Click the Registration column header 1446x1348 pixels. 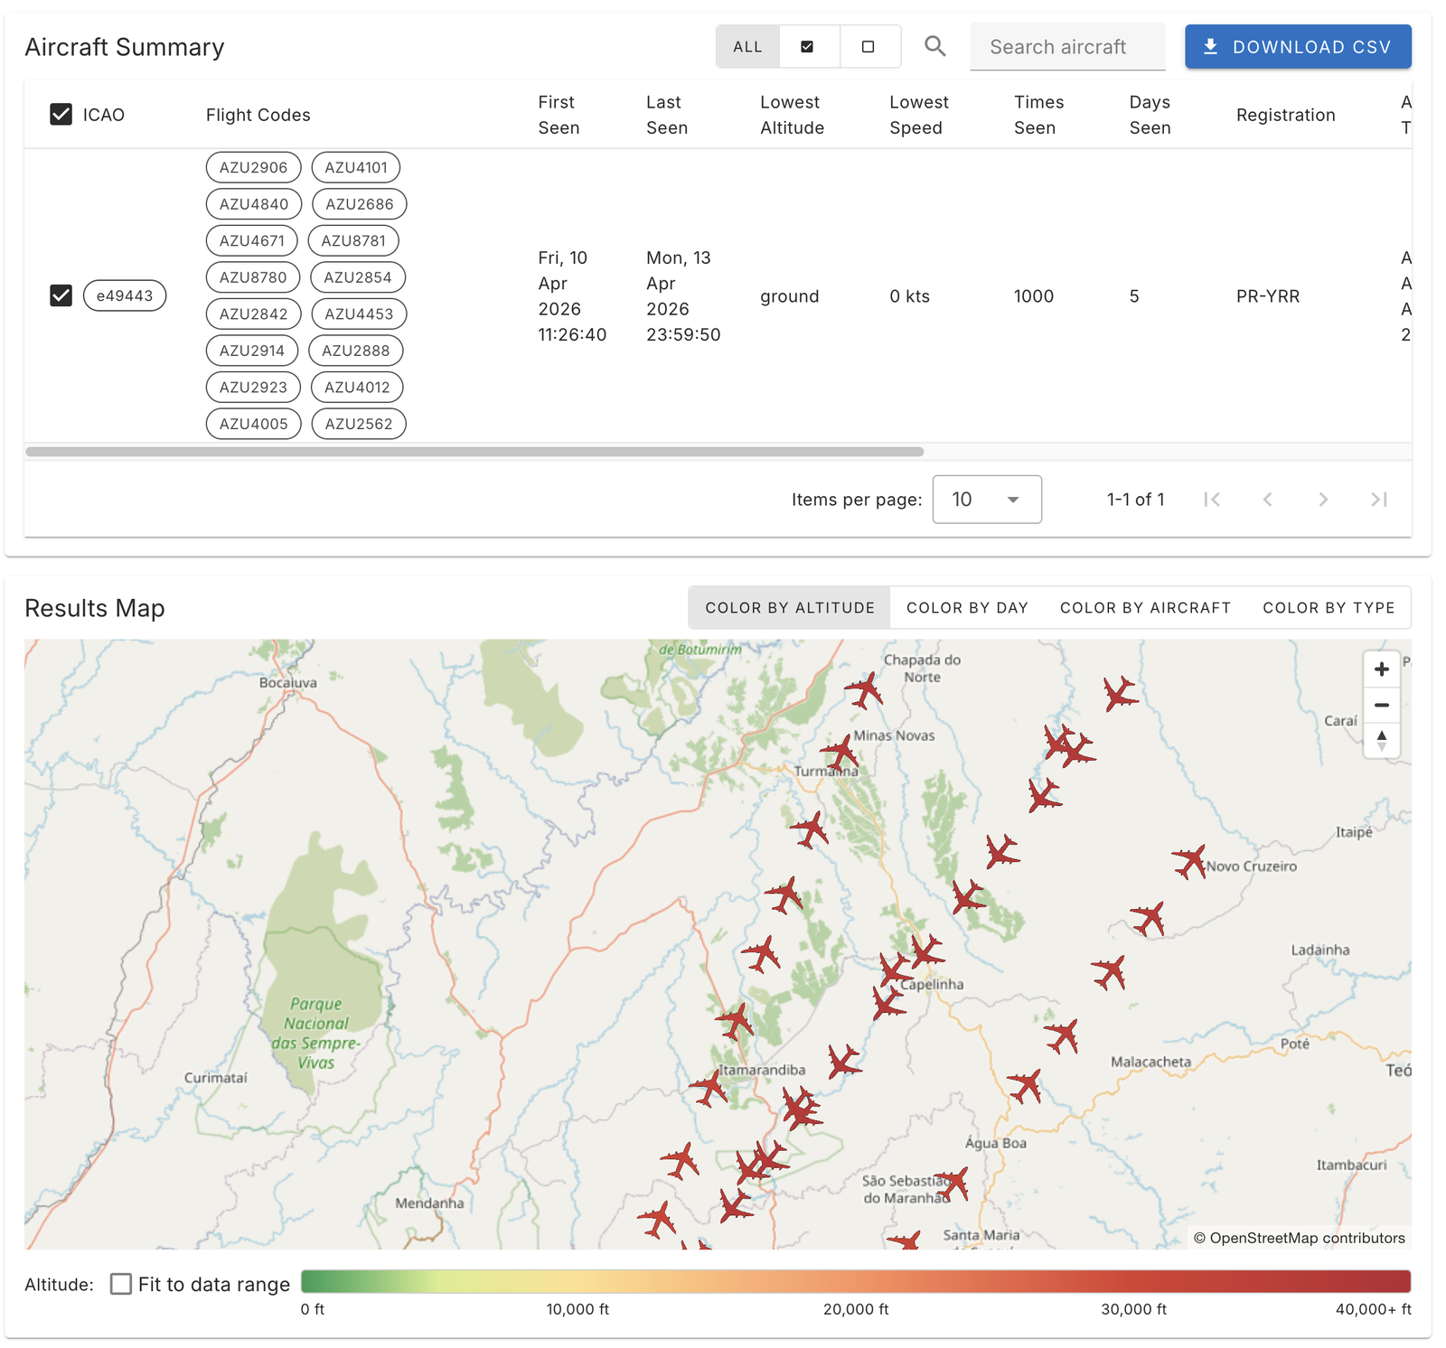tap(1285, 115)
